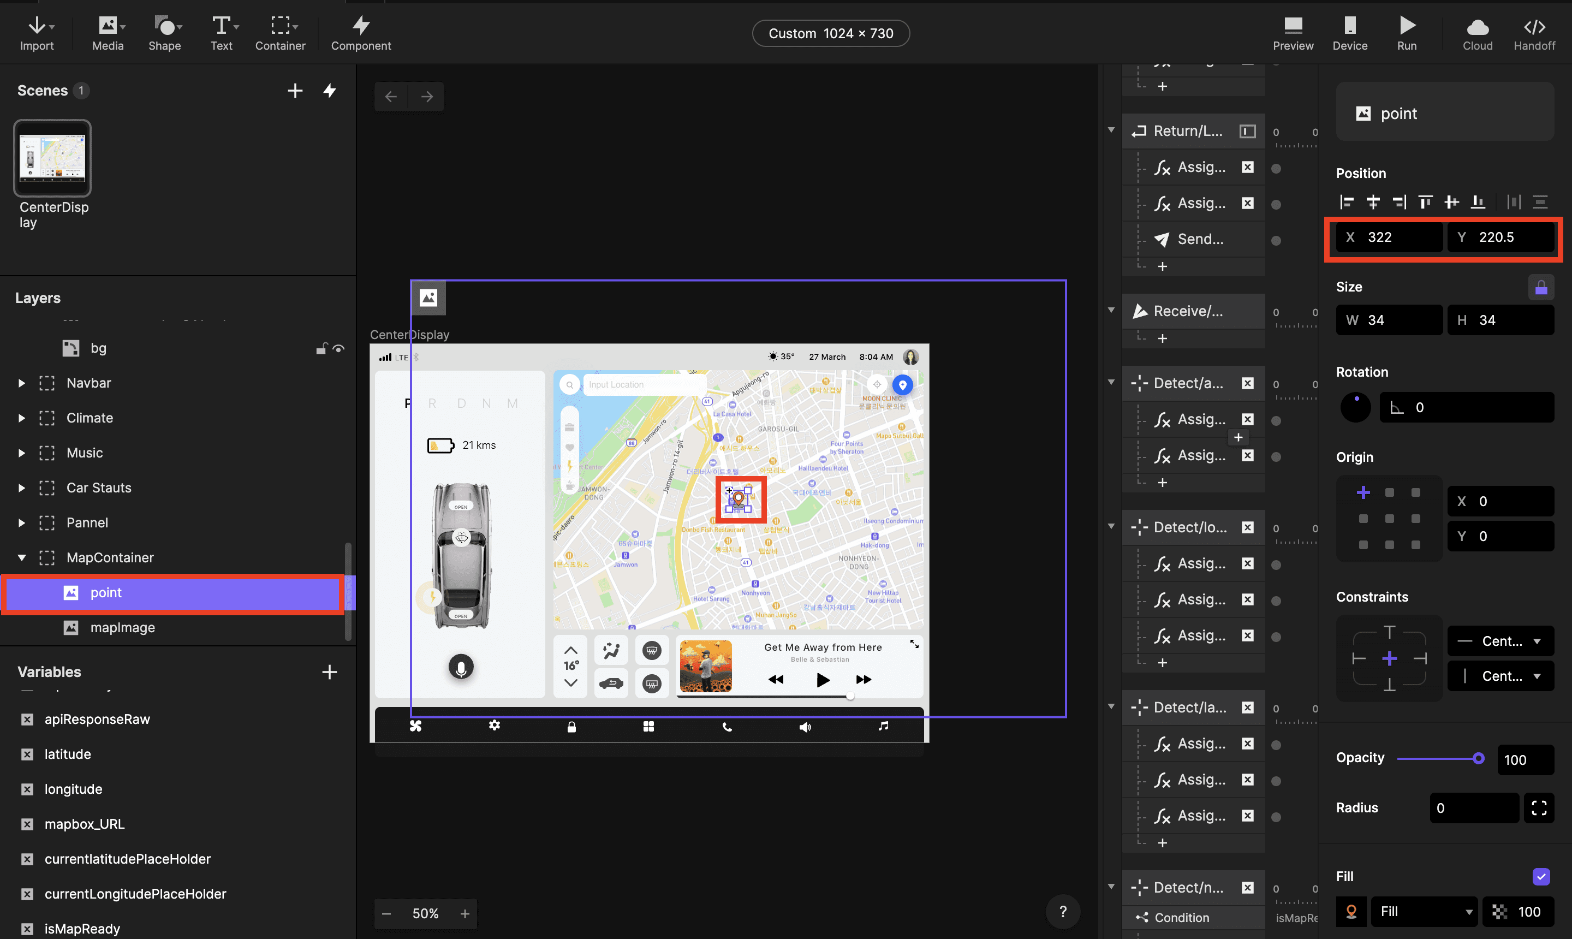Open the Fill type dropdown
Viewport: 1572px width, 939px height.
point(1425,911)
